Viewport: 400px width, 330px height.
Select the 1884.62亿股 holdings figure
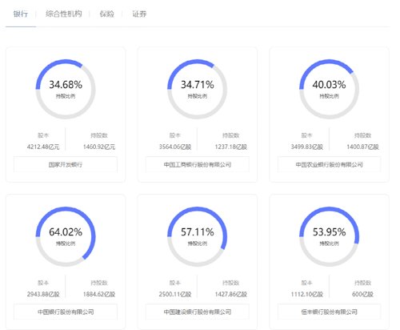(x=99, y=294)
